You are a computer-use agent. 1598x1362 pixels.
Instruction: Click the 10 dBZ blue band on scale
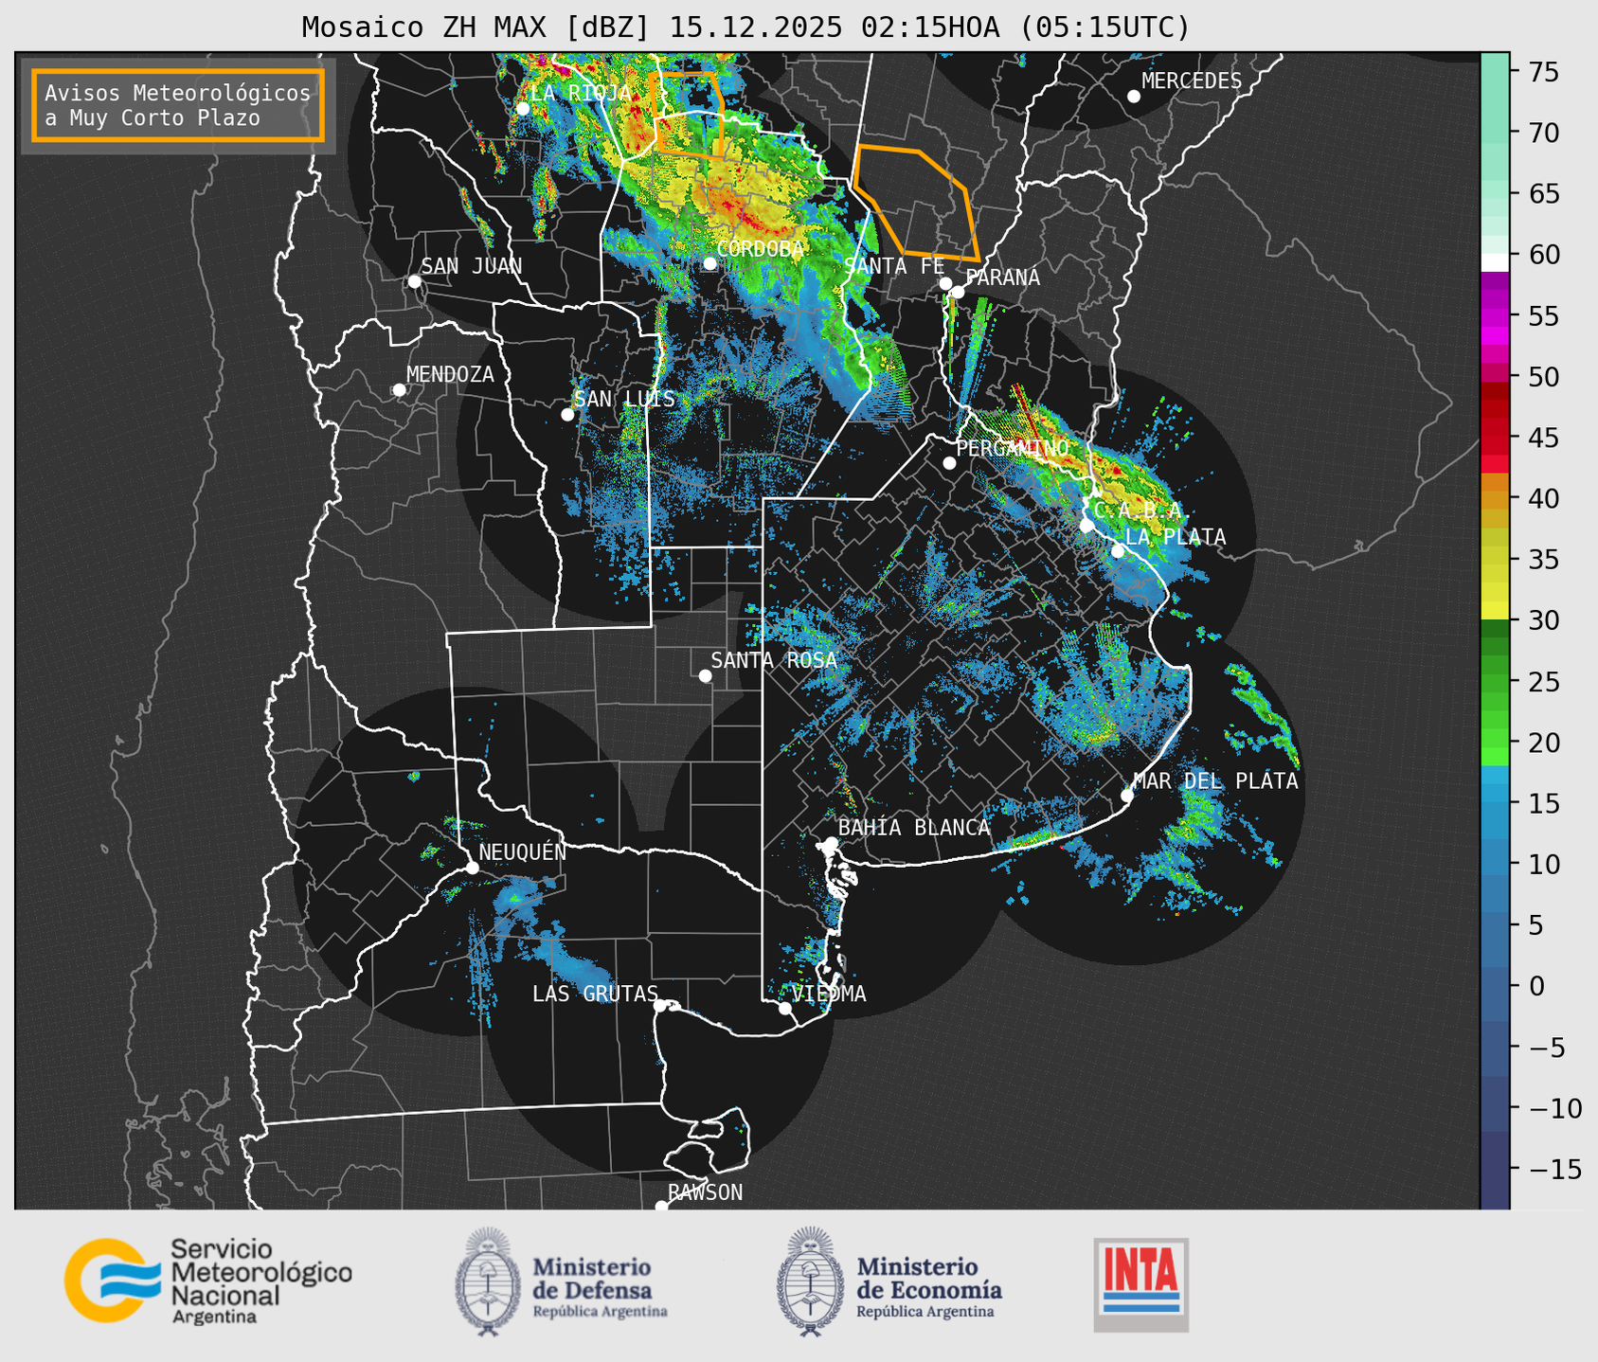(x=1494, y=865)
